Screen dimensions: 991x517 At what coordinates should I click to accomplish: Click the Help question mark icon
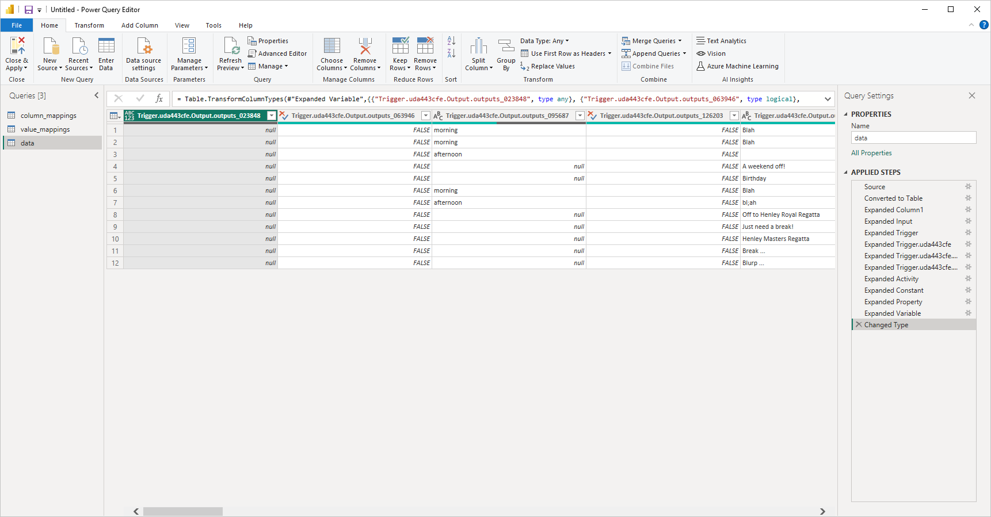[984, 25]
